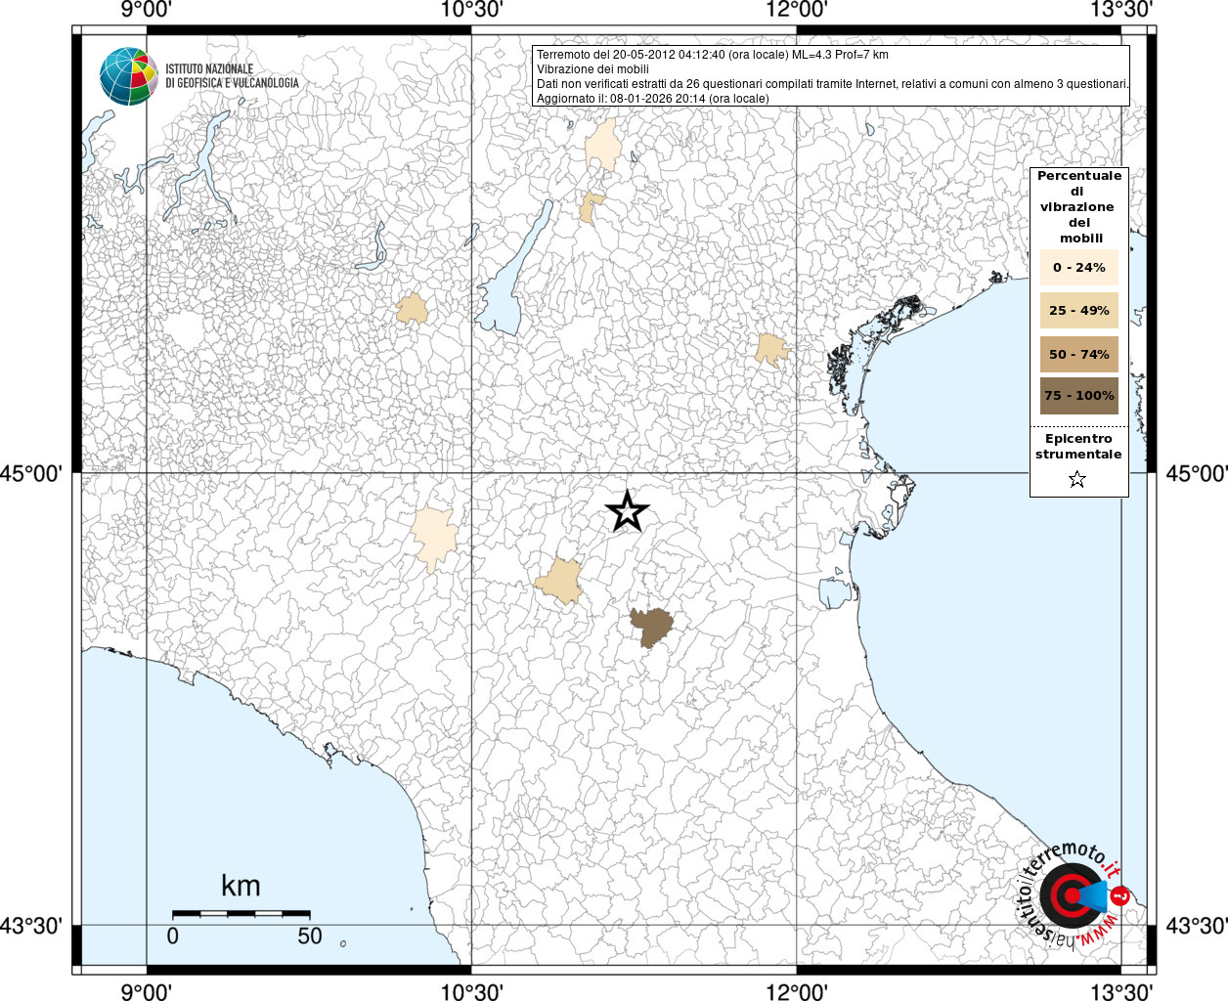Click the scale bar '0' value
Screen dimensions: 1228x1001
[x=173, y=936]
